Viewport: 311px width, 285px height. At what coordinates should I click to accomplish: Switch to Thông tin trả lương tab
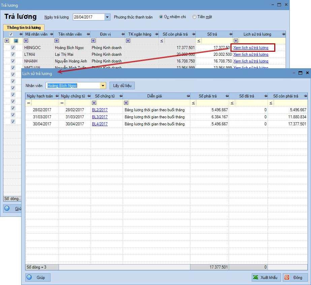(x=24, y=28)
